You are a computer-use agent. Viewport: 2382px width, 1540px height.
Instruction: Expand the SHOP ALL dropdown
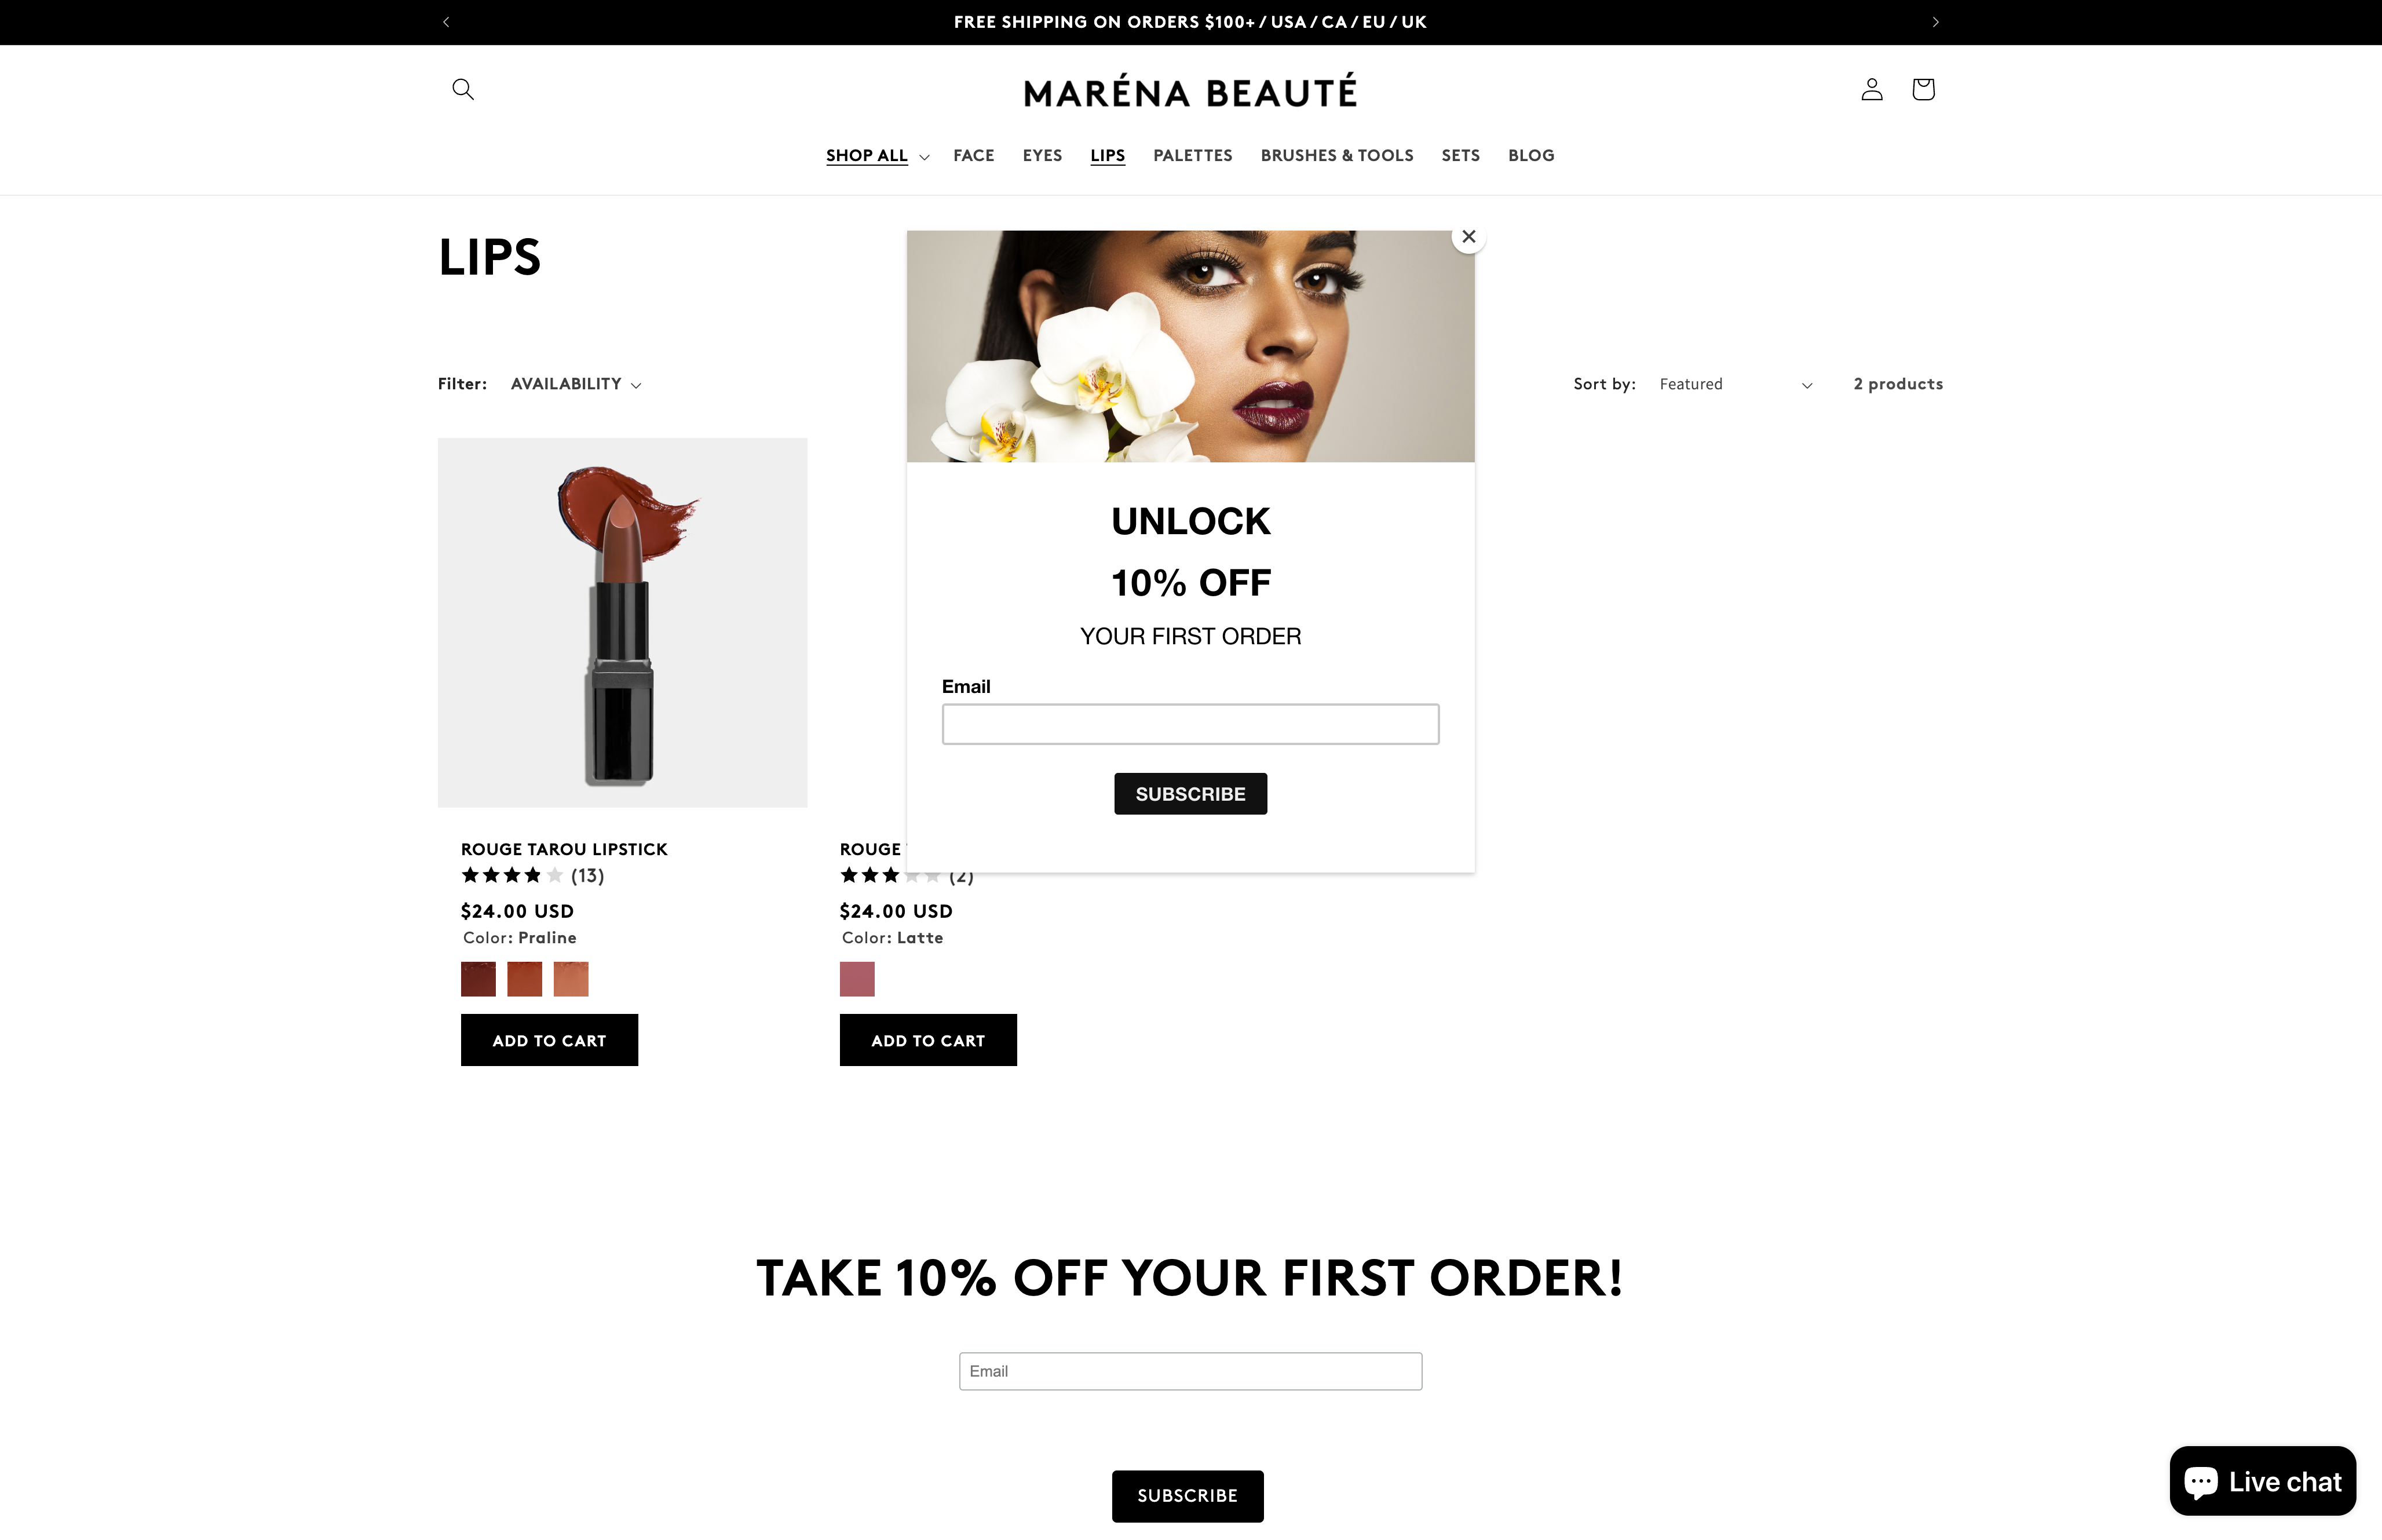pyautogui.click(x=876, y=156)
